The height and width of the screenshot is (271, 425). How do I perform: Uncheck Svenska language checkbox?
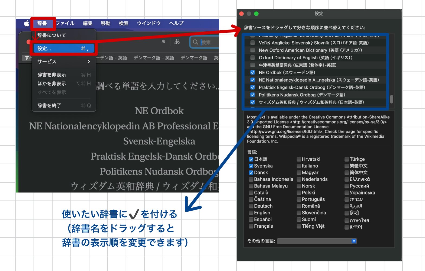click(x=251, y=166)
